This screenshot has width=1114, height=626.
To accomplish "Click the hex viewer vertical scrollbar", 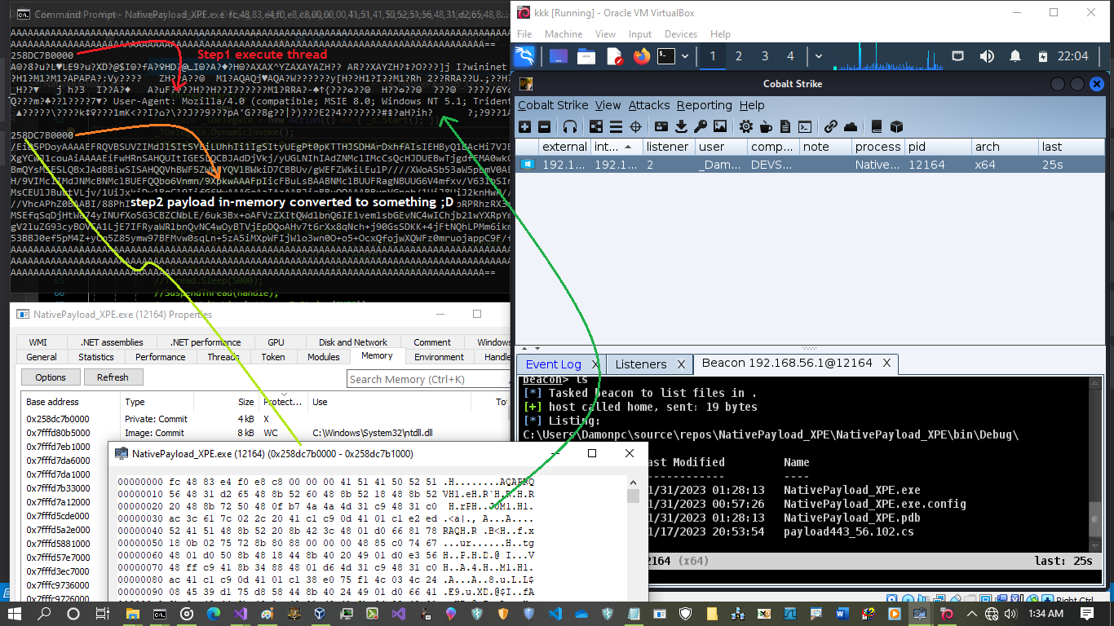I will 633,538.
